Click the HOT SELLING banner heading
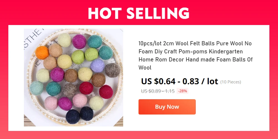278x139 pixels. click(x=139, y=13)
